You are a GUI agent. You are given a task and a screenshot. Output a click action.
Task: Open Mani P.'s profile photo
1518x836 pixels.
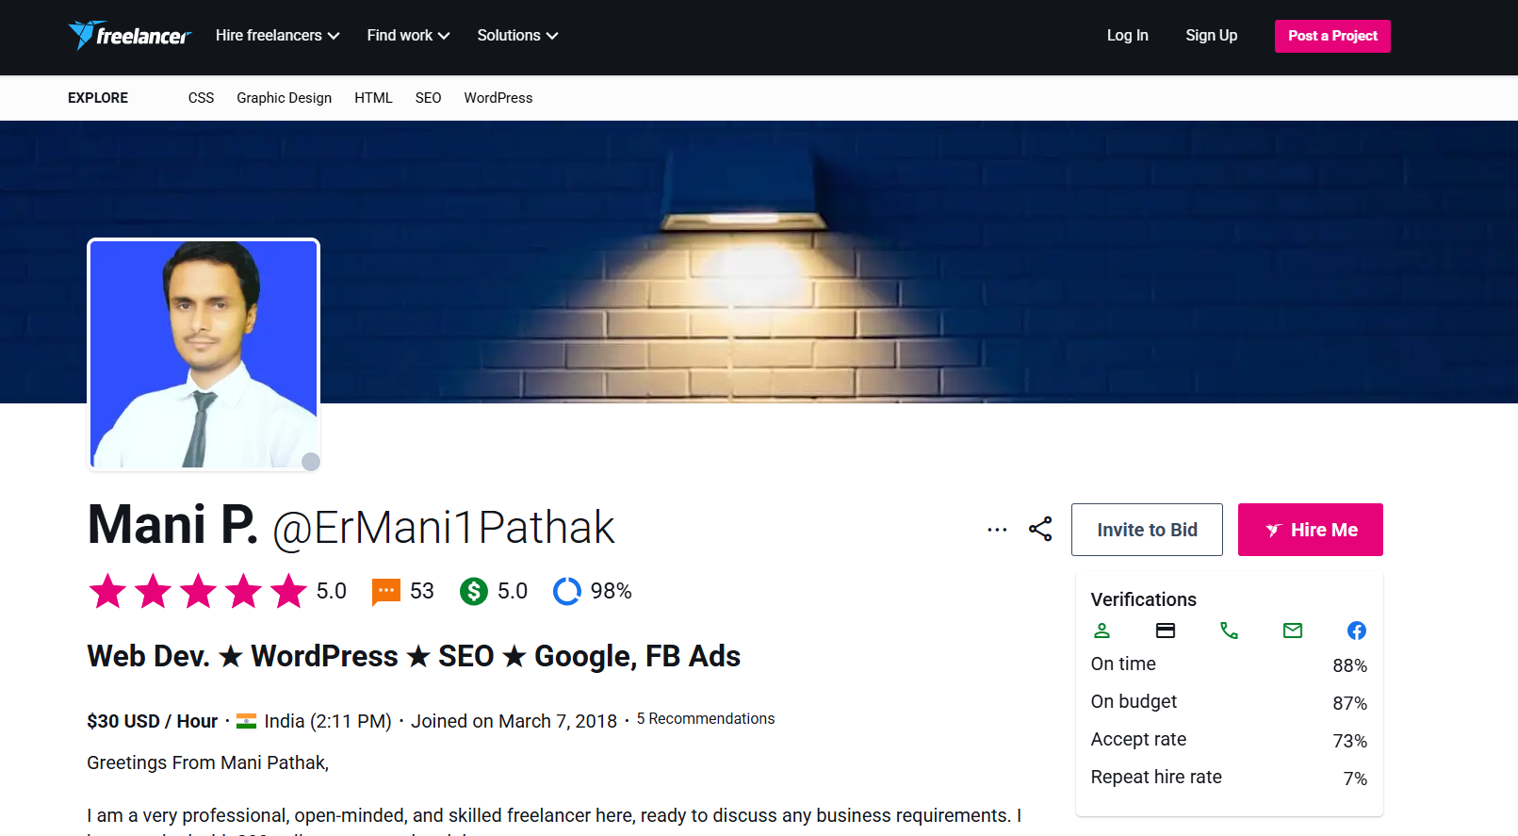(204, 354)
